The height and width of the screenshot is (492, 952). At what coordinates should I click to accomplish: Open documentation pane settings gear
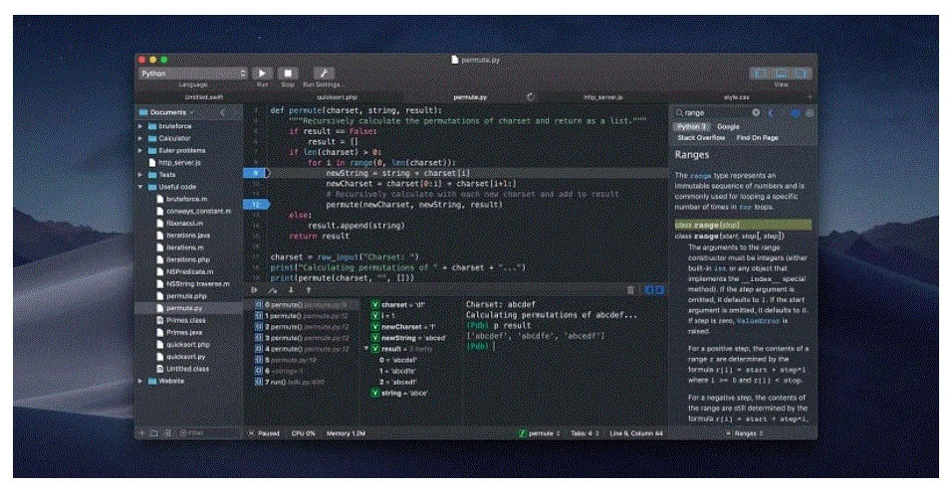810,112
